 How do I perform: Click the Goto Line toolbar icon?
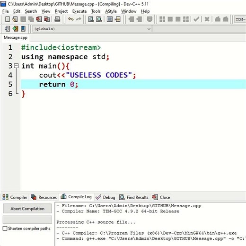[118, 19]
